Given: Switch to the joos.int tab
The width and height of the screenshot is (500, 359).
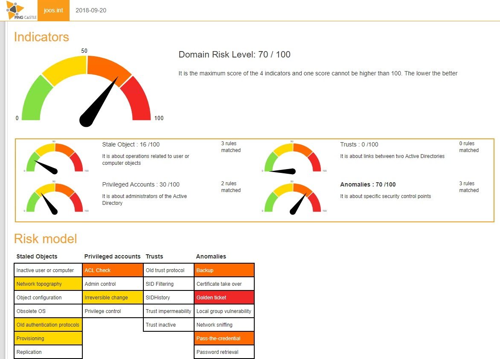Looking at the screenshot, I should 53,11.
